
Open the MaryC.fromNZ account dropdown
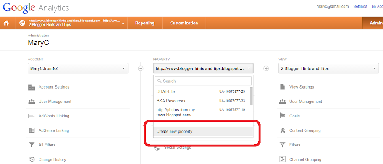coord(78,68)
